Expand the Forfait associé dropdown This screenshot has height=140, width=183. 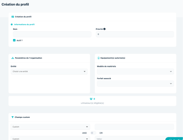coord(135,84)
